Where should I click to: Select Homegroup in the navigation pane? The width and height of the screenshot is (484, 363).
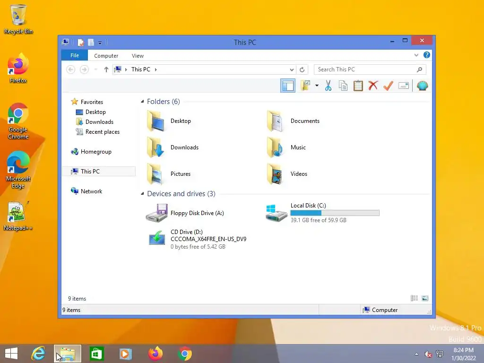95,152
